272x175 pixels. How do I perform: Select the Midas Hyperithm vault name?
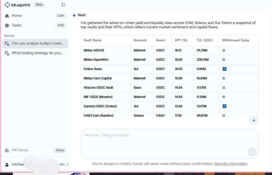[96, 60]
